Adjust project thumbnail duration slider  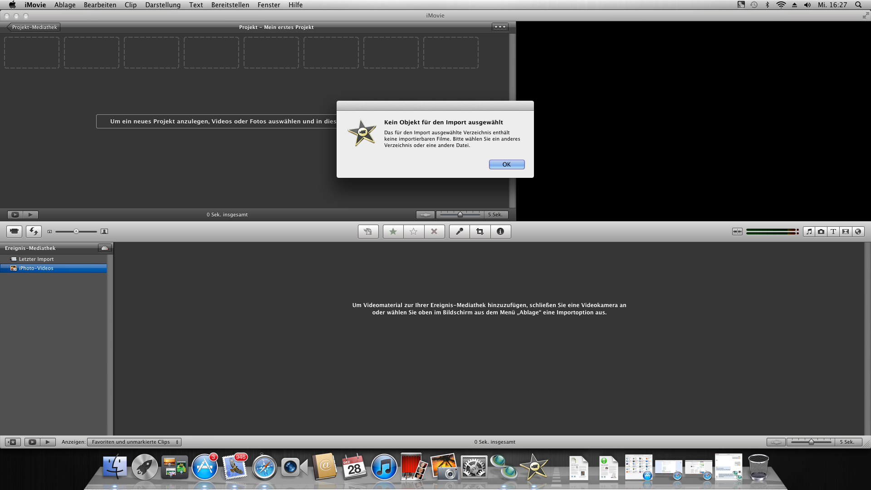[460, 215]
